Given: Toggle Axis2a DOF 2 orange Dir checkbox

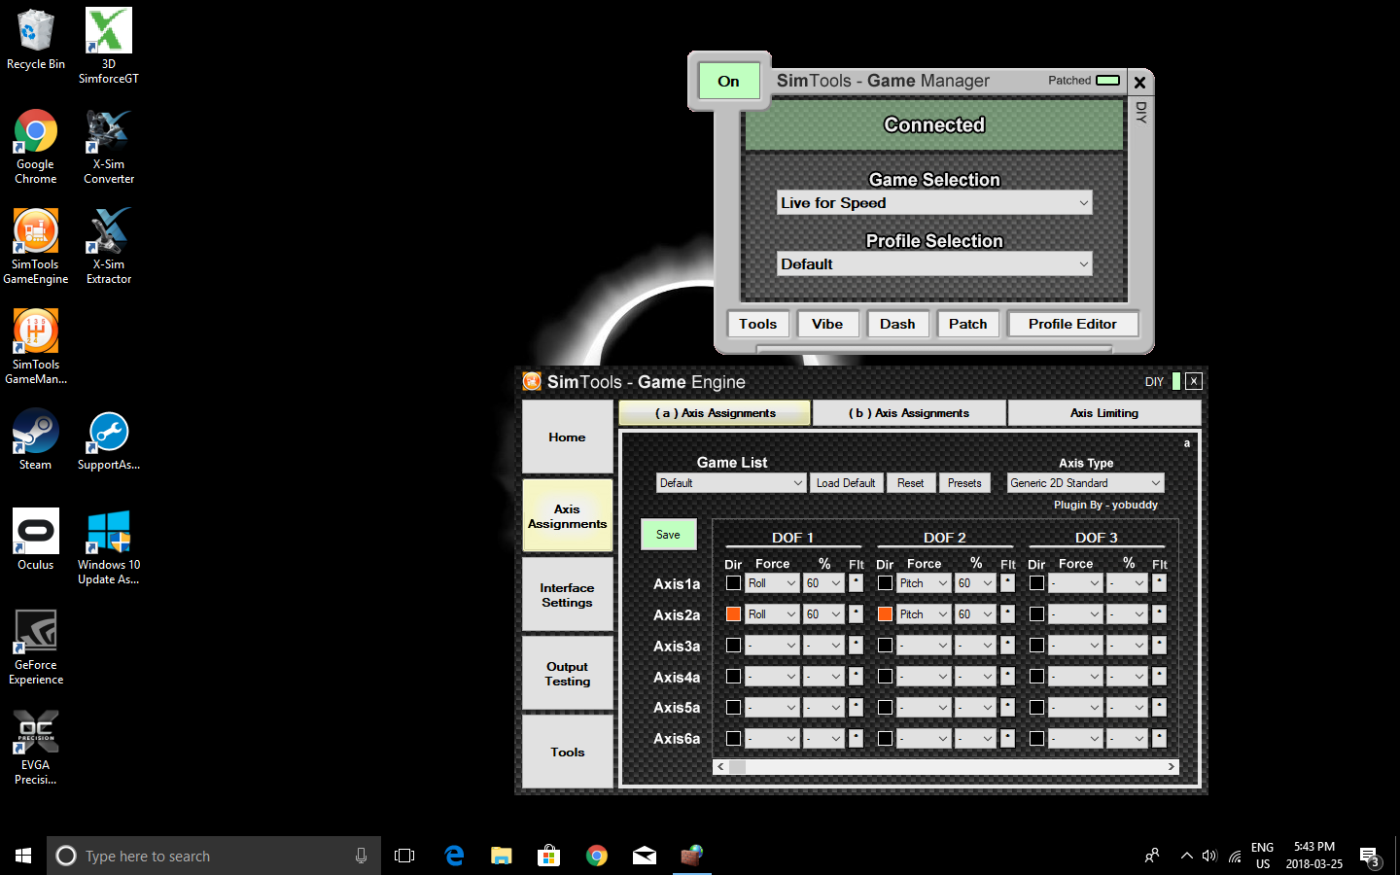Looking at the screenshot, I should tap(885, 614).
